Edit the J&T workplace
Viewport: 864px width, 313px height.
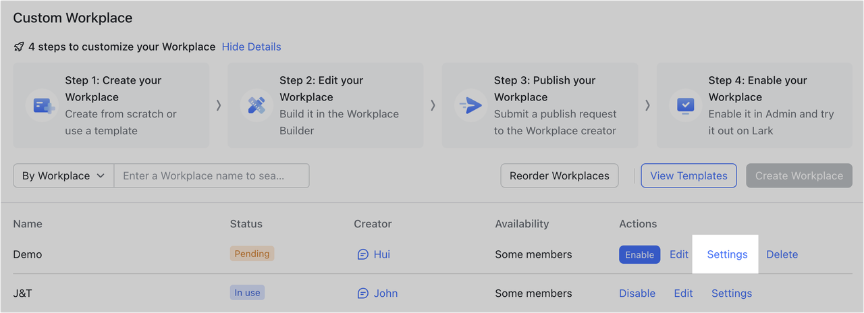pyautogui.click(x=683, y=293)
